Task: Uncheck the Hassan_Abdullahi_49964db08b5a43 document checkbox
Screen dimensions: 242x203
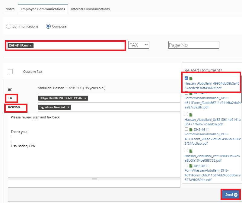Action: point(186,78)
